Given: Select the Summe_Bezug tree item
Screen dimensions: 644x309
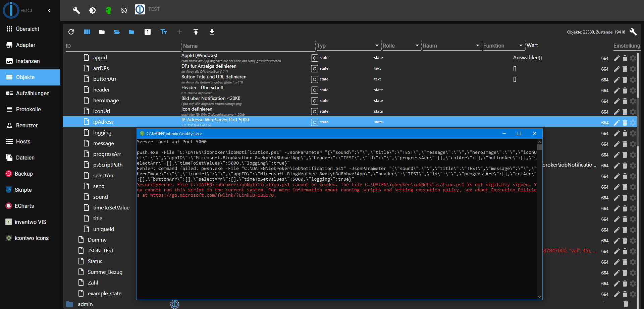Looking at the screenshot, I should tap(105, 272).
